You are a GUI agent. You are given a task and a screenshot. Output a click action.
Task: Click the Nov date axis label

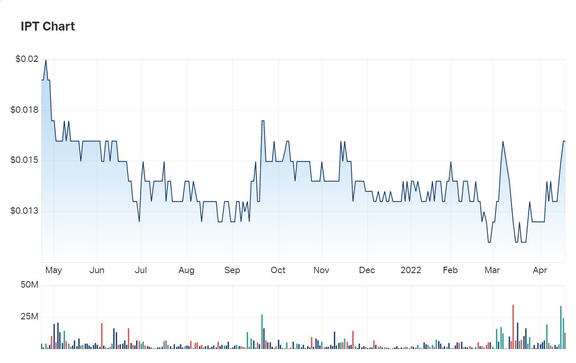point(322,270)
